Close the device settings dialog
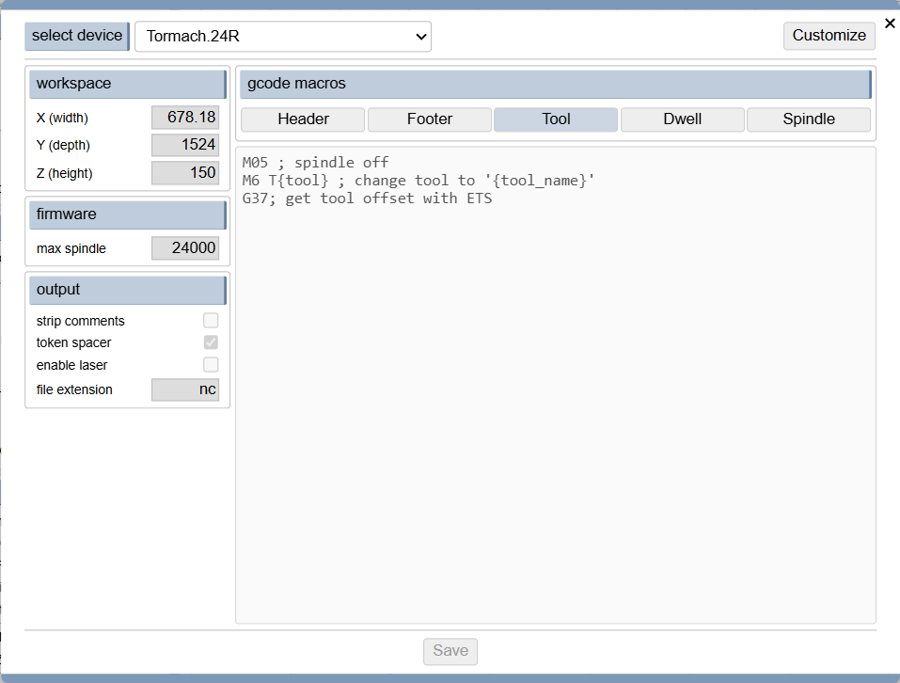Image resolution: width=900 pixels, height=683 pixels. (890, 24)
